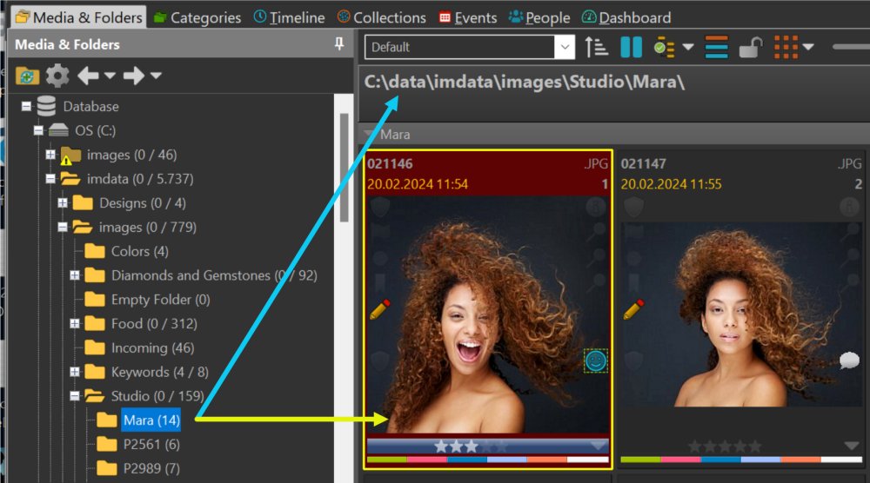Click the speech bubble comment icon on 021147

click(849, 361)
